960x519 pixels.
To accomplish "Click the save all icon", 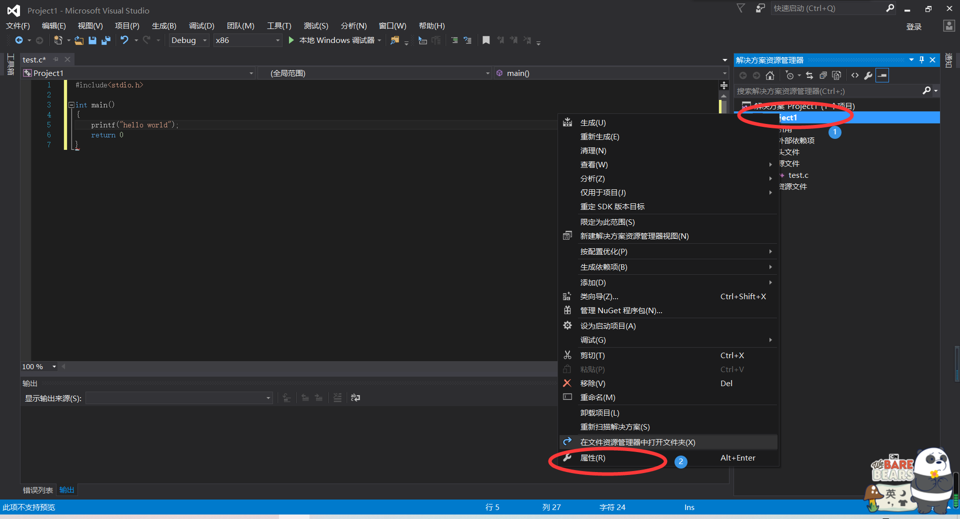I will 106,40.
